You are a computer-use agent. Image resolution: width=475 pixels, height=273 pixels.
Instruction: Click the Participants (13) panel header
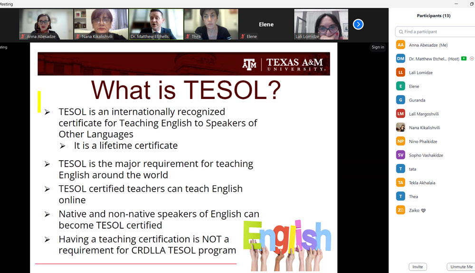tap(433, 16)
